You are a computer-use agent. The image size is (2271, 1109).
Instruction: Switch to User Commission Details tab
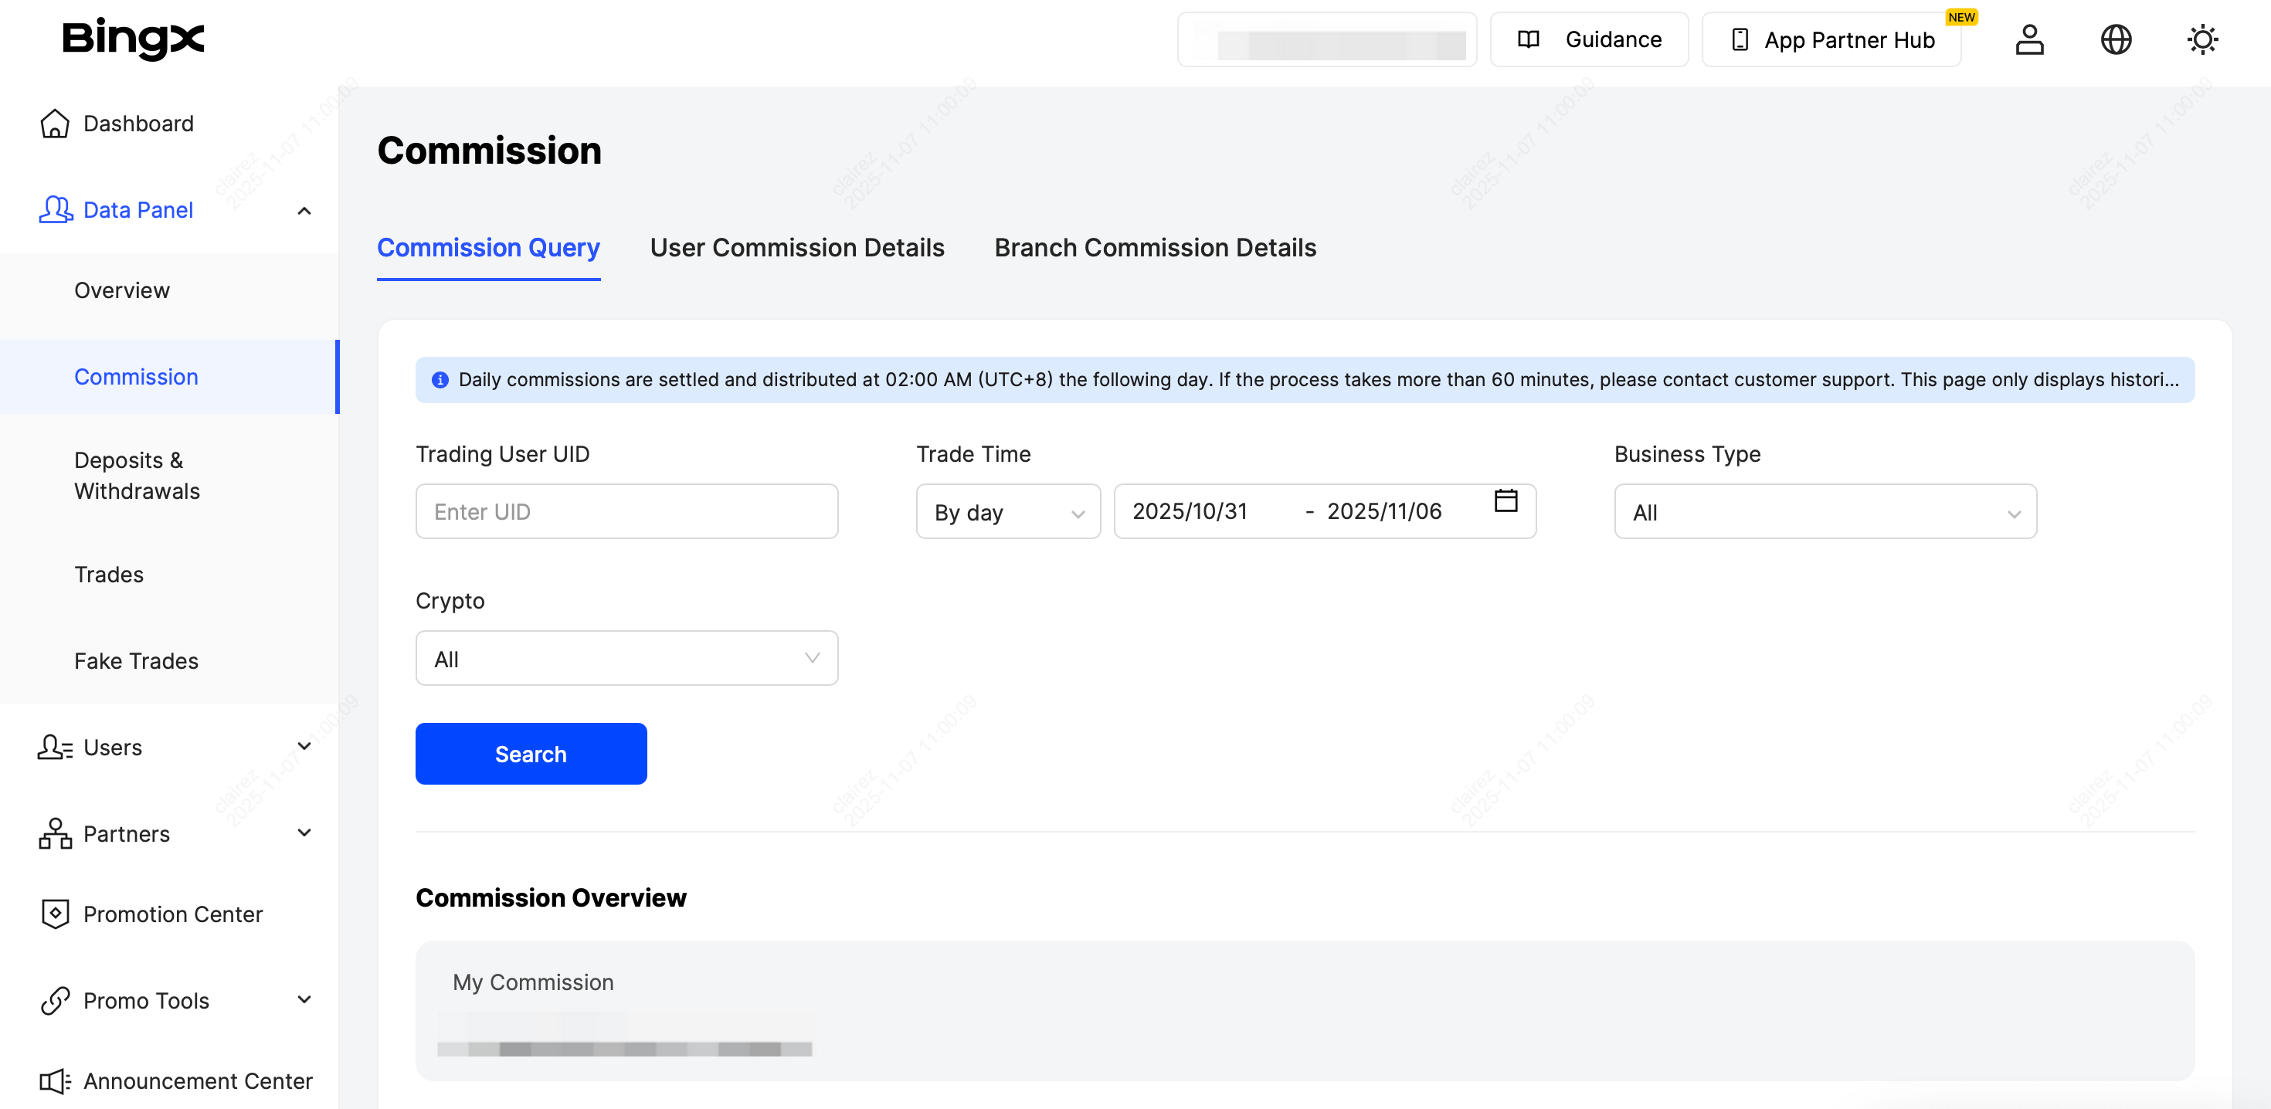click(x=796, y=248)
